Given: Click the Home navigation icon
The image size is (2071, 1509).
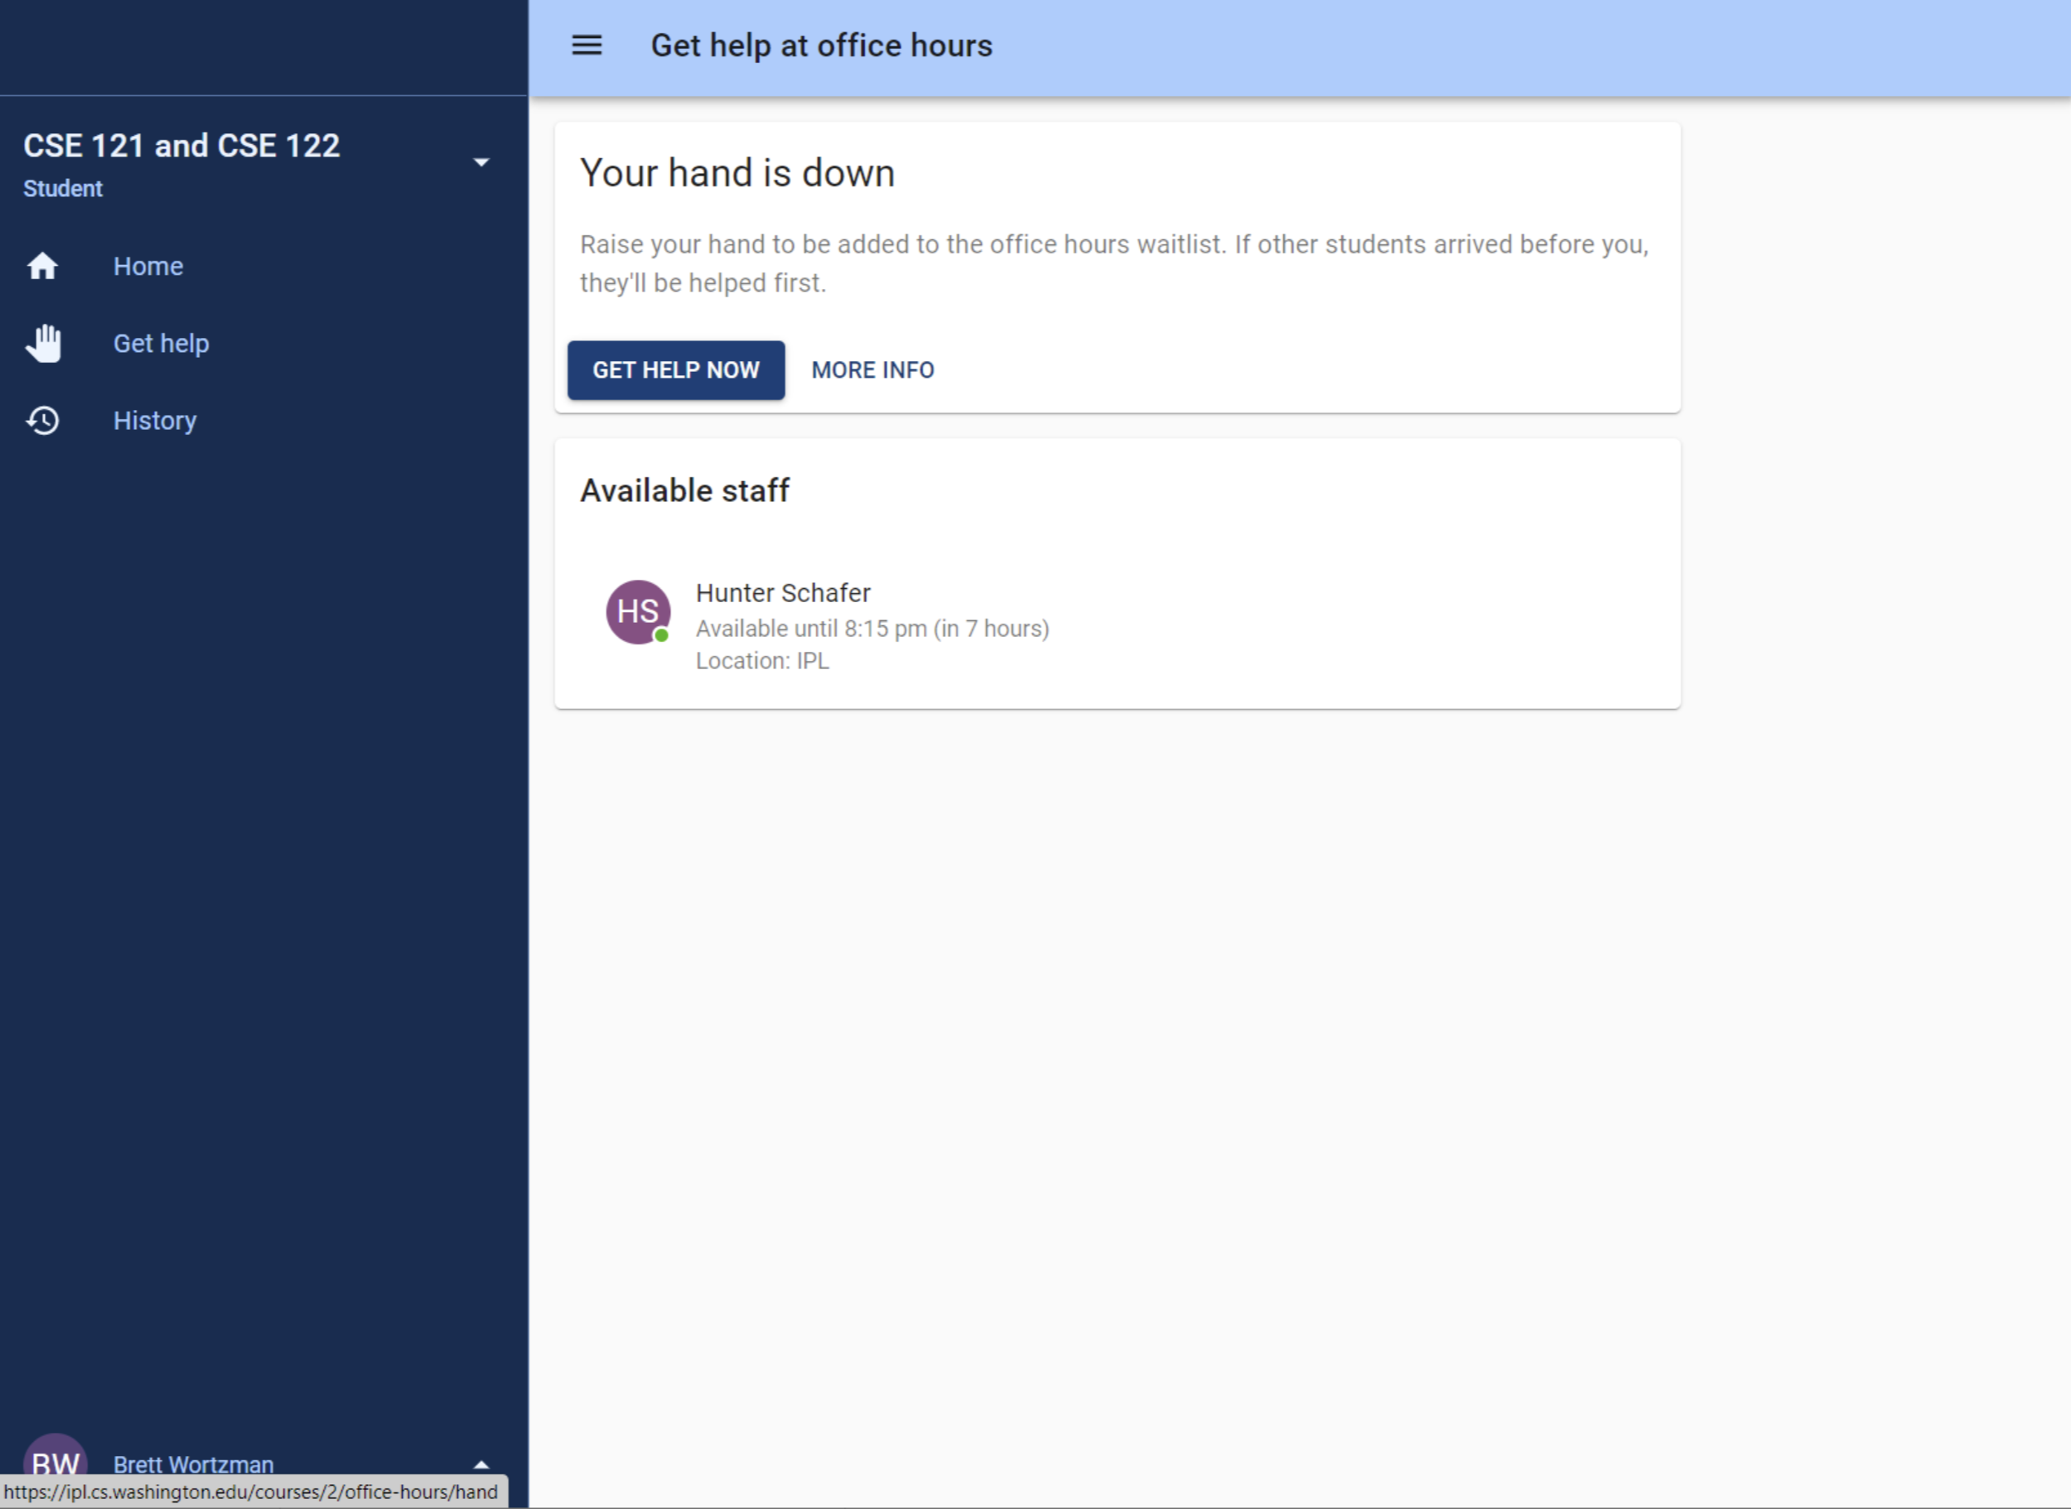Looking at the screenshot, I should (43, 265).
